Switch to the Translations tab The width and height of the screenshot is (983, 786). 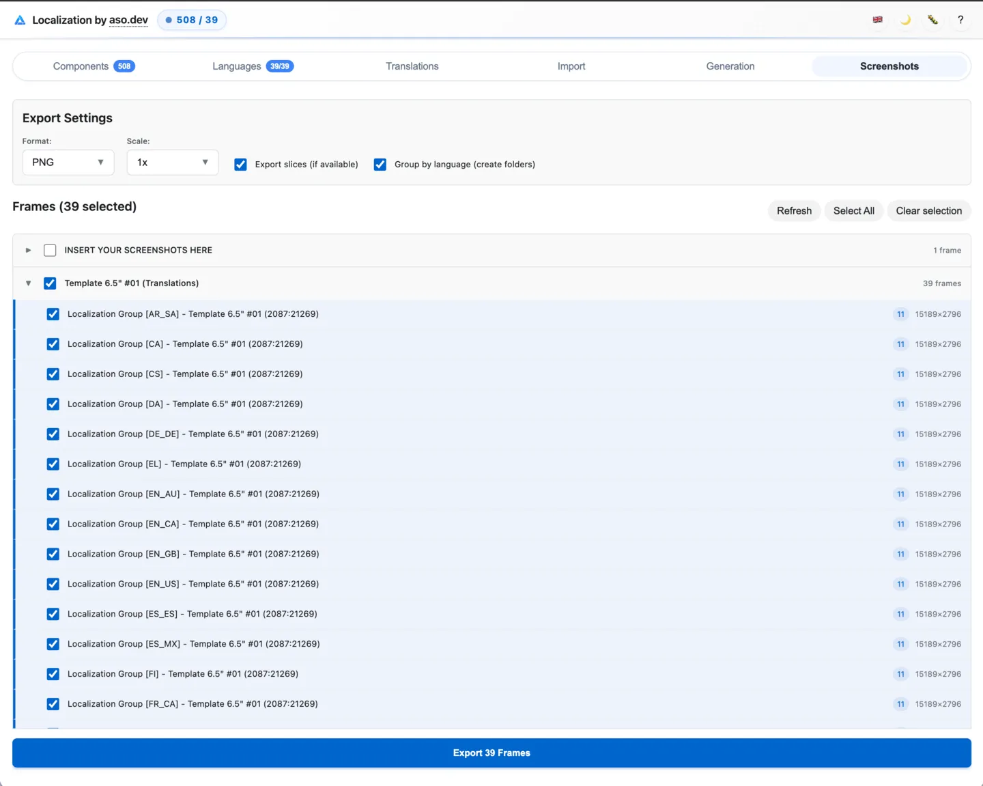[412, 66]
